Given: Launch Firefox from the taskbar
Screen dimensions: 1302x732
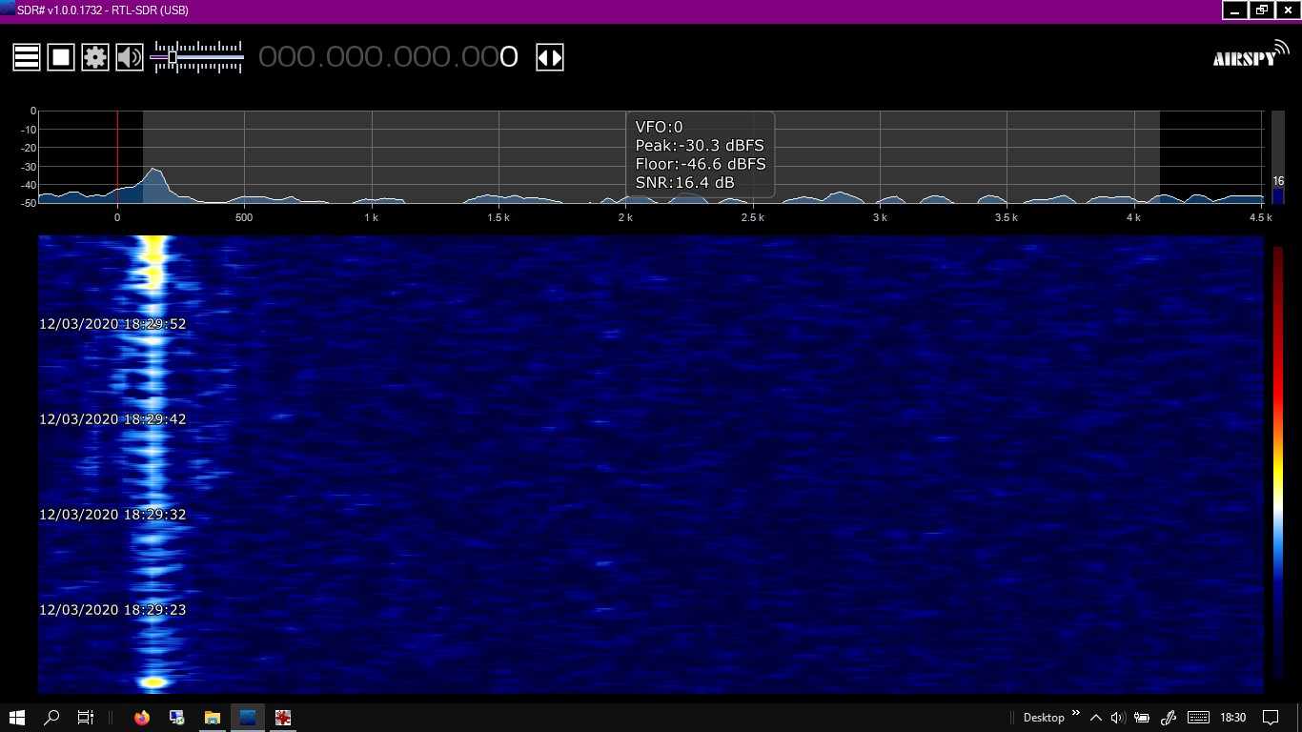Looking at the screenshot, I should 142,718.
